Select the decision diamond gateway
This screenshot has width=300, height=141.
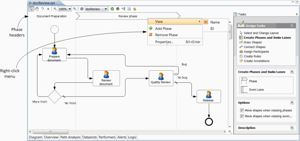point(55,97)
